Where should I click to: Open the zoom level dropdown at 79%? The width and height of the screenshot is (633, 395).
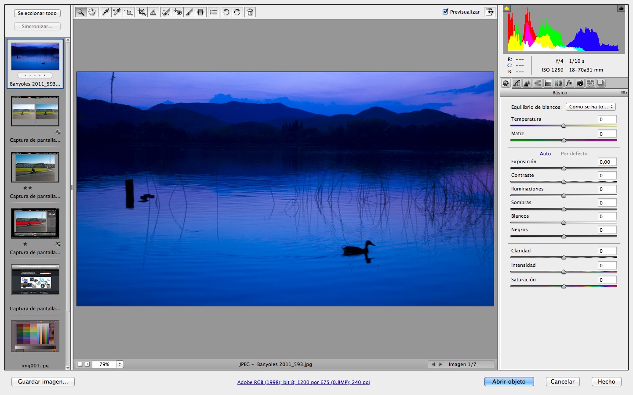tap(120, 364)
